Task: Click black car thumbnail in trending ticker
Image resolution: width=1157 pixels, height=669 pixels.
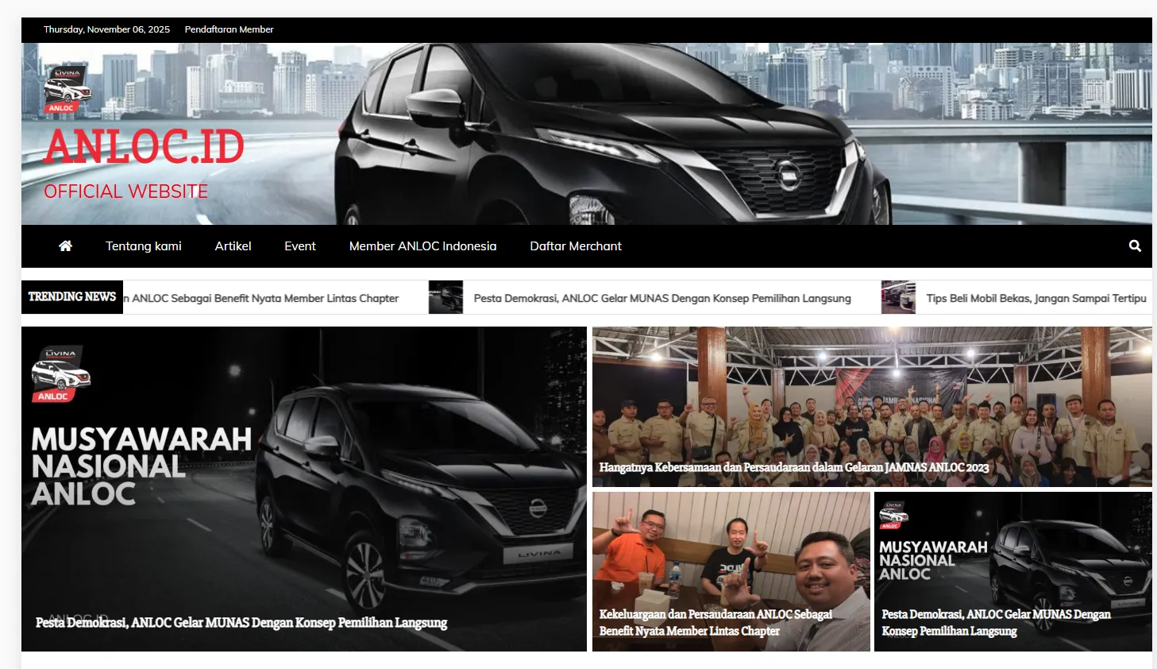Action: coord(445,298)
